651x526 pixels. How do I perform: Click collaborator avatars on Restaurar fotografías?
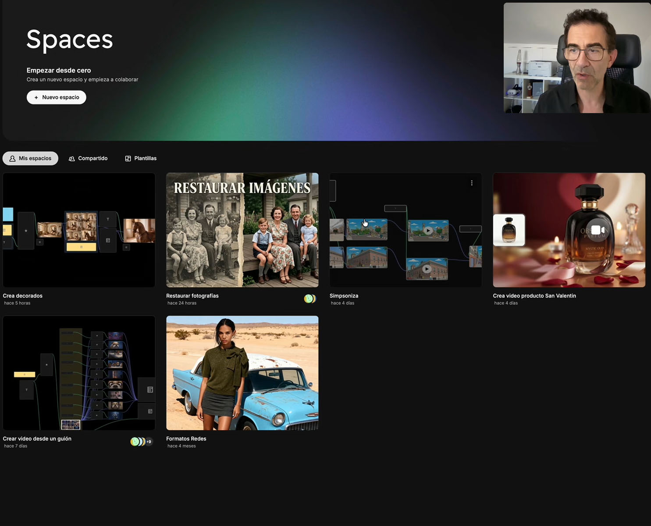point(310,299)
